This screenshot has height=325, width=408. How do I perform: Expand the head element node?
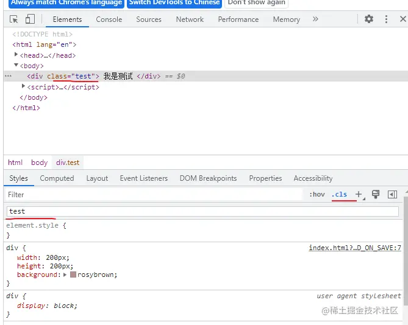coord(16,55)
